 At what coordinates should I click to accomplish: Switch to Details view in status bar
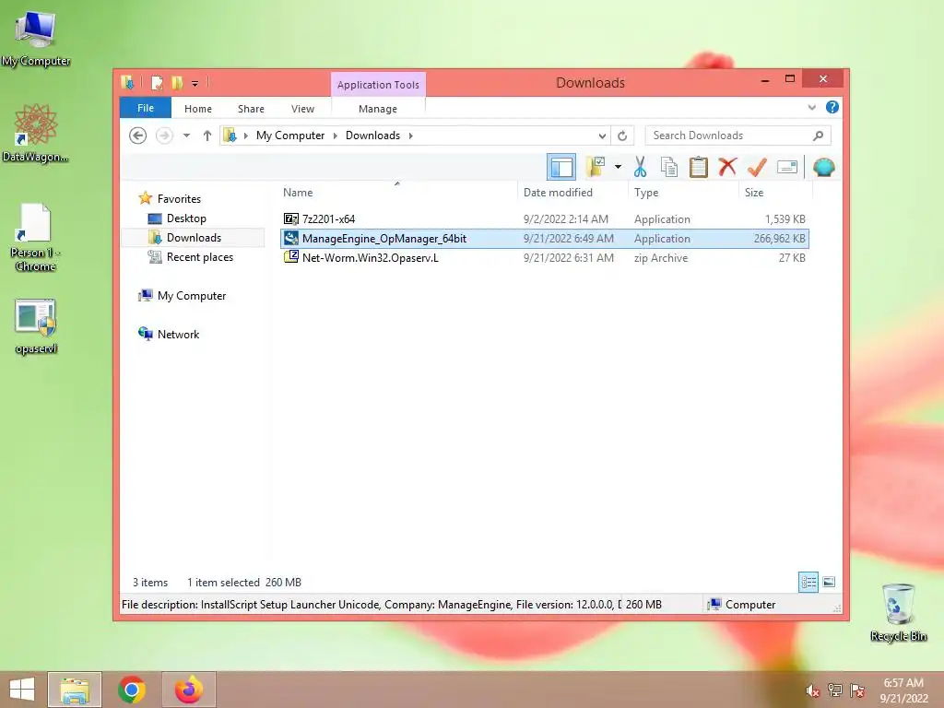808,582
